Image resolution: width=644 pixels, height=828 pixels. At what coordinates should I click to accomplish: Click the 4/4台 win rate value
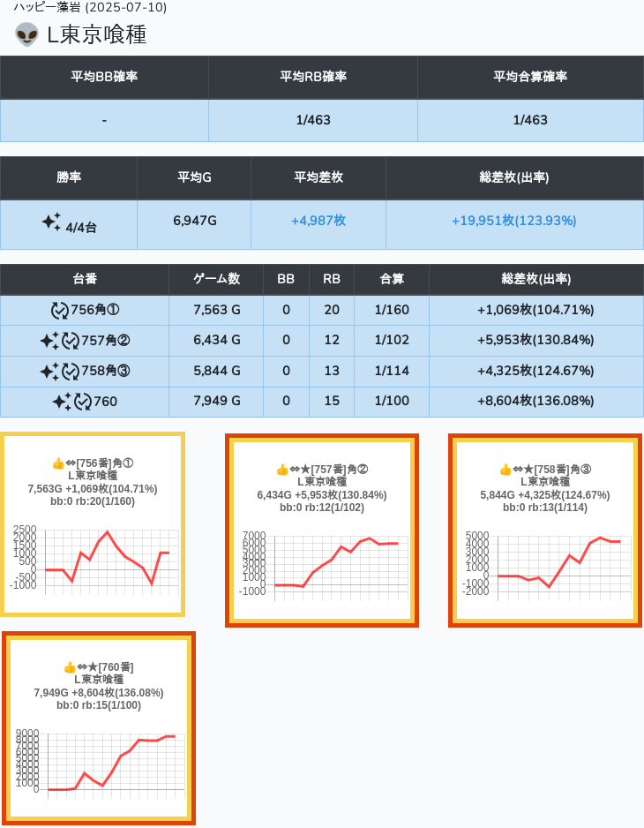[x=81, y=228]
